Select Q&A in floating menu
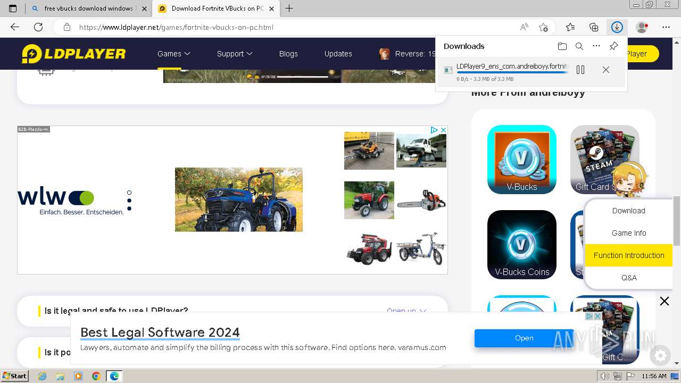Screen dimensions: 681x383 [x=629, y=278]
